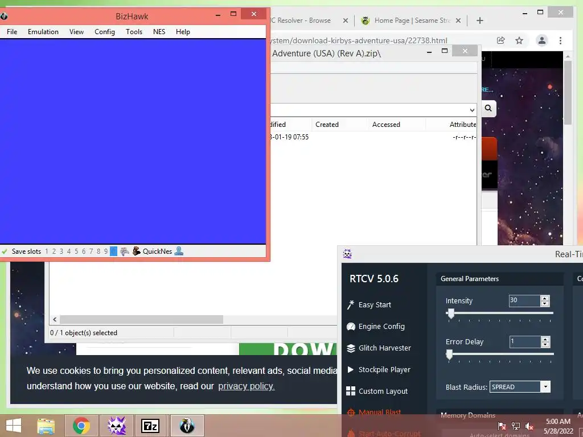Expand the 7-Zip address bar dropdown
Viewport: 583px width, 437px height.
(472, 110)
